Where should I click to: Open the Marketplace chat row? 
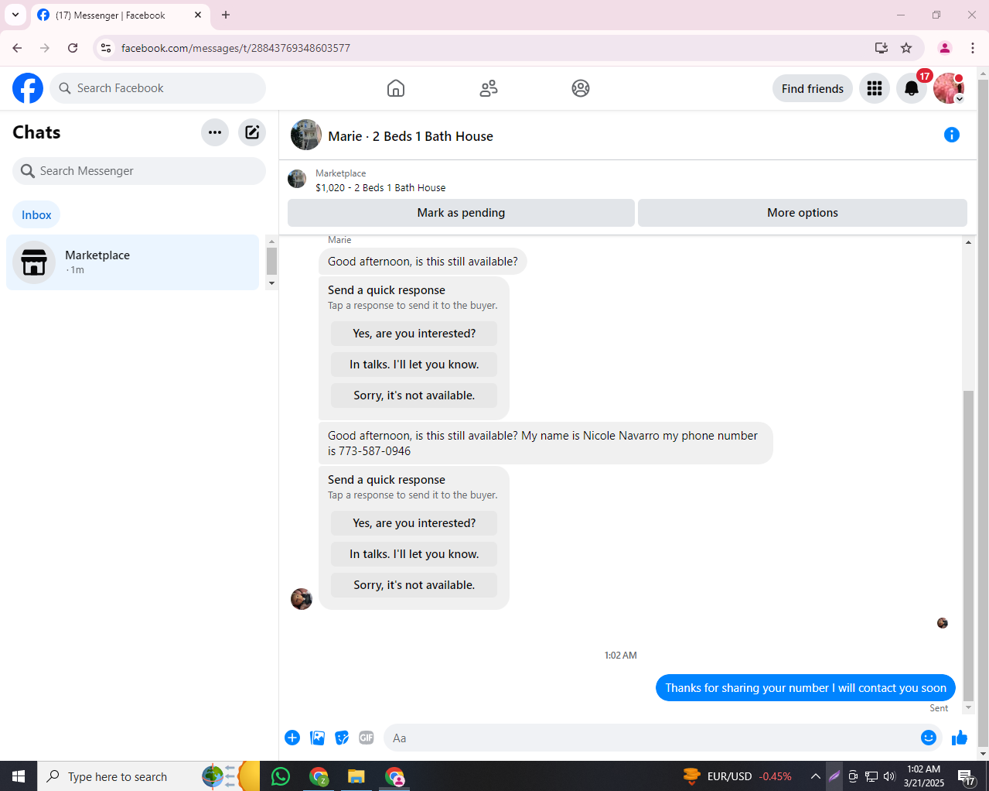click(x=132, y=262)
